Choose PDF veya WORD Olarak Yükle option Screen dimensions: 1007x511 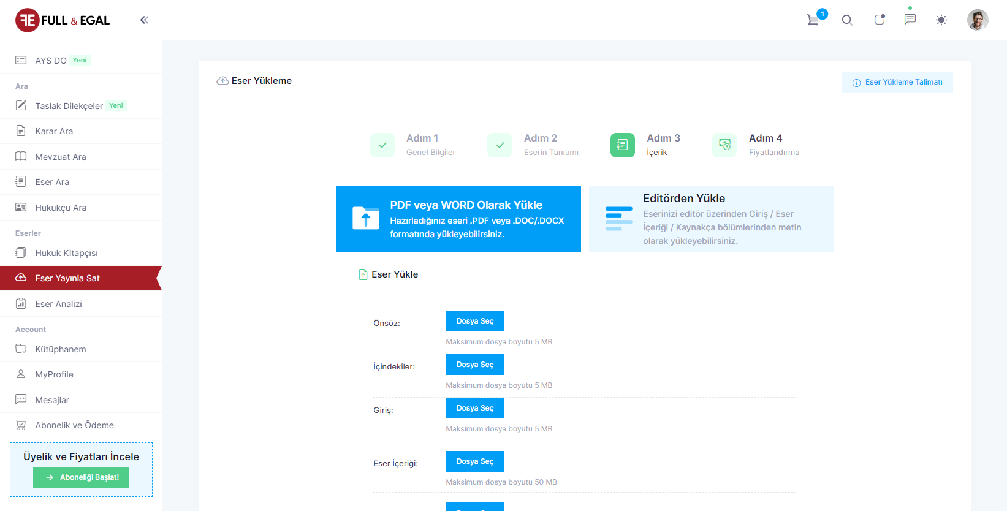[458, 219]
